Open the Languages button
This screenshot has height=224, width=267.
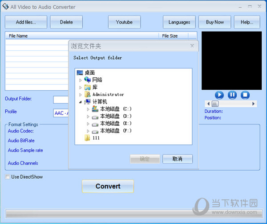pyautogui.click(x=179, y=22)
